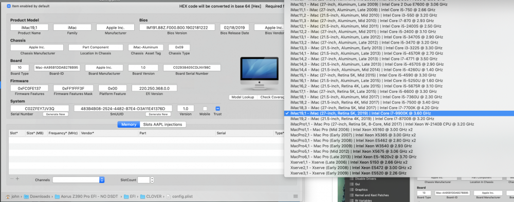Screen dimensions: 514x202
Task: Click Generate New under SmUUID
Action: point(158,114)
